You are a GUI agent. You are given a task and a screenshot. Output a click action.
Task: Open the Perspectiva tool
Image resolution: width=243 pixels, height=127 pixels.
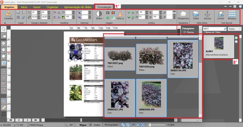point(183,15)
